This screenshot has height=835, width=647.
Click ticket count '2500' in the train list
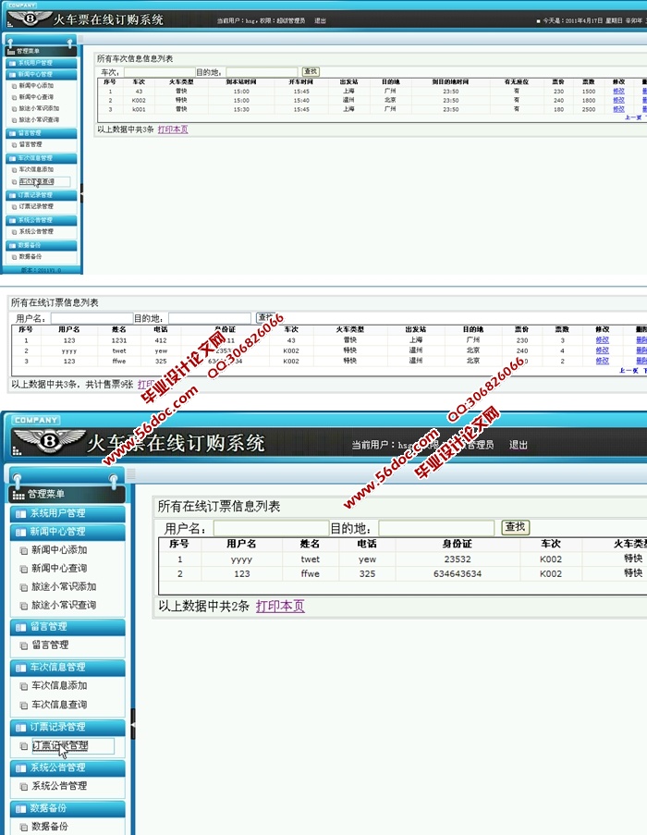coord(589,109)
